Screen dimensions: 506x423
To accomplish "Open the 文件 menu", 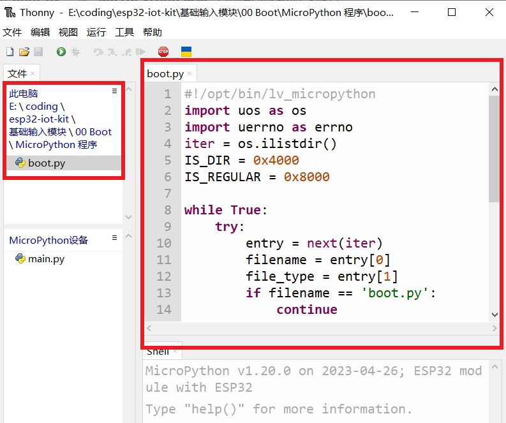I will 12,33.
